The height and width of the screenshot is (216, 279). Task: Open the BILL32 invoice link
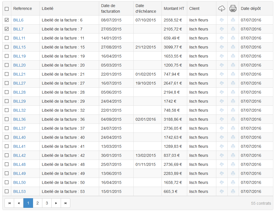pos(19,110)
